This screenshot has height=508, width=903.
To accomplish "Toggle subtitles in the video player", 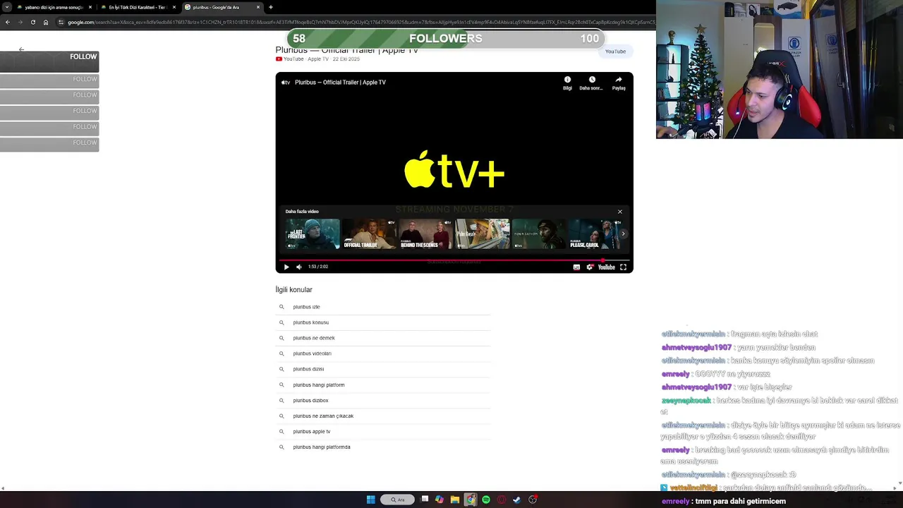I will click(576, 267).
